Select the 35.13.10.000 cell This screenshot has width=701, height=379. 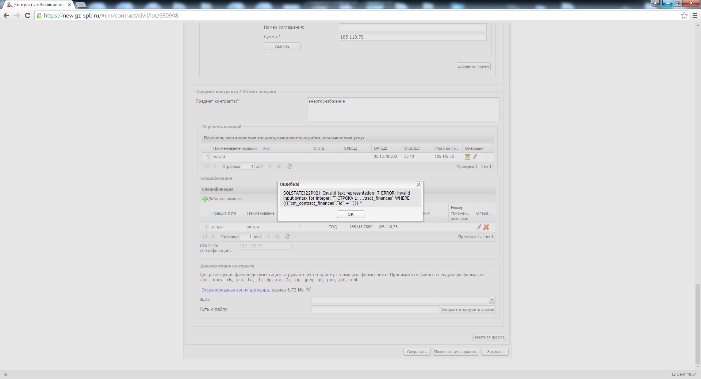(386, 157)
